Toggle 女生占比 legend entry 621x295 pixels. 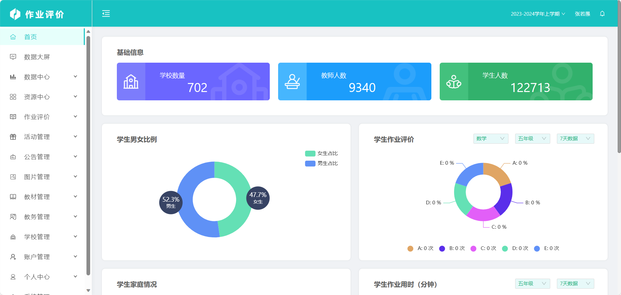click(321, 153)
